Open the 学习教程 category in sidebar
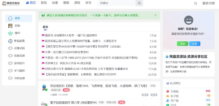This screenshot has width=219, height=106. [19, 71]
